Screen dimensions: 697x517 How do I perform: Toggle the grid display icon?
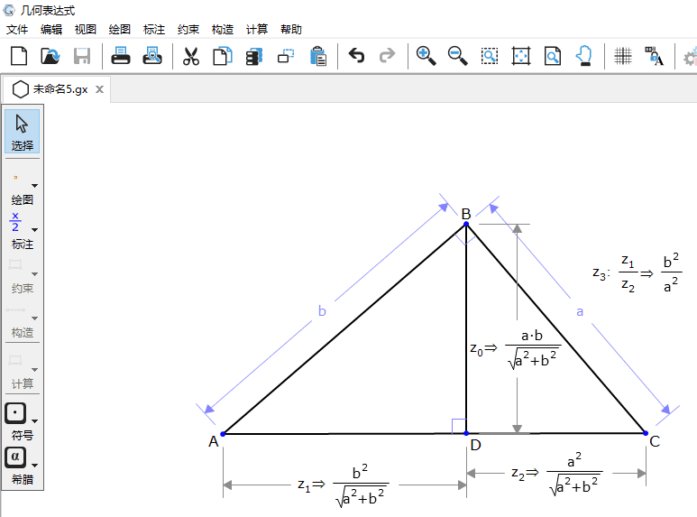pos(622,56)
